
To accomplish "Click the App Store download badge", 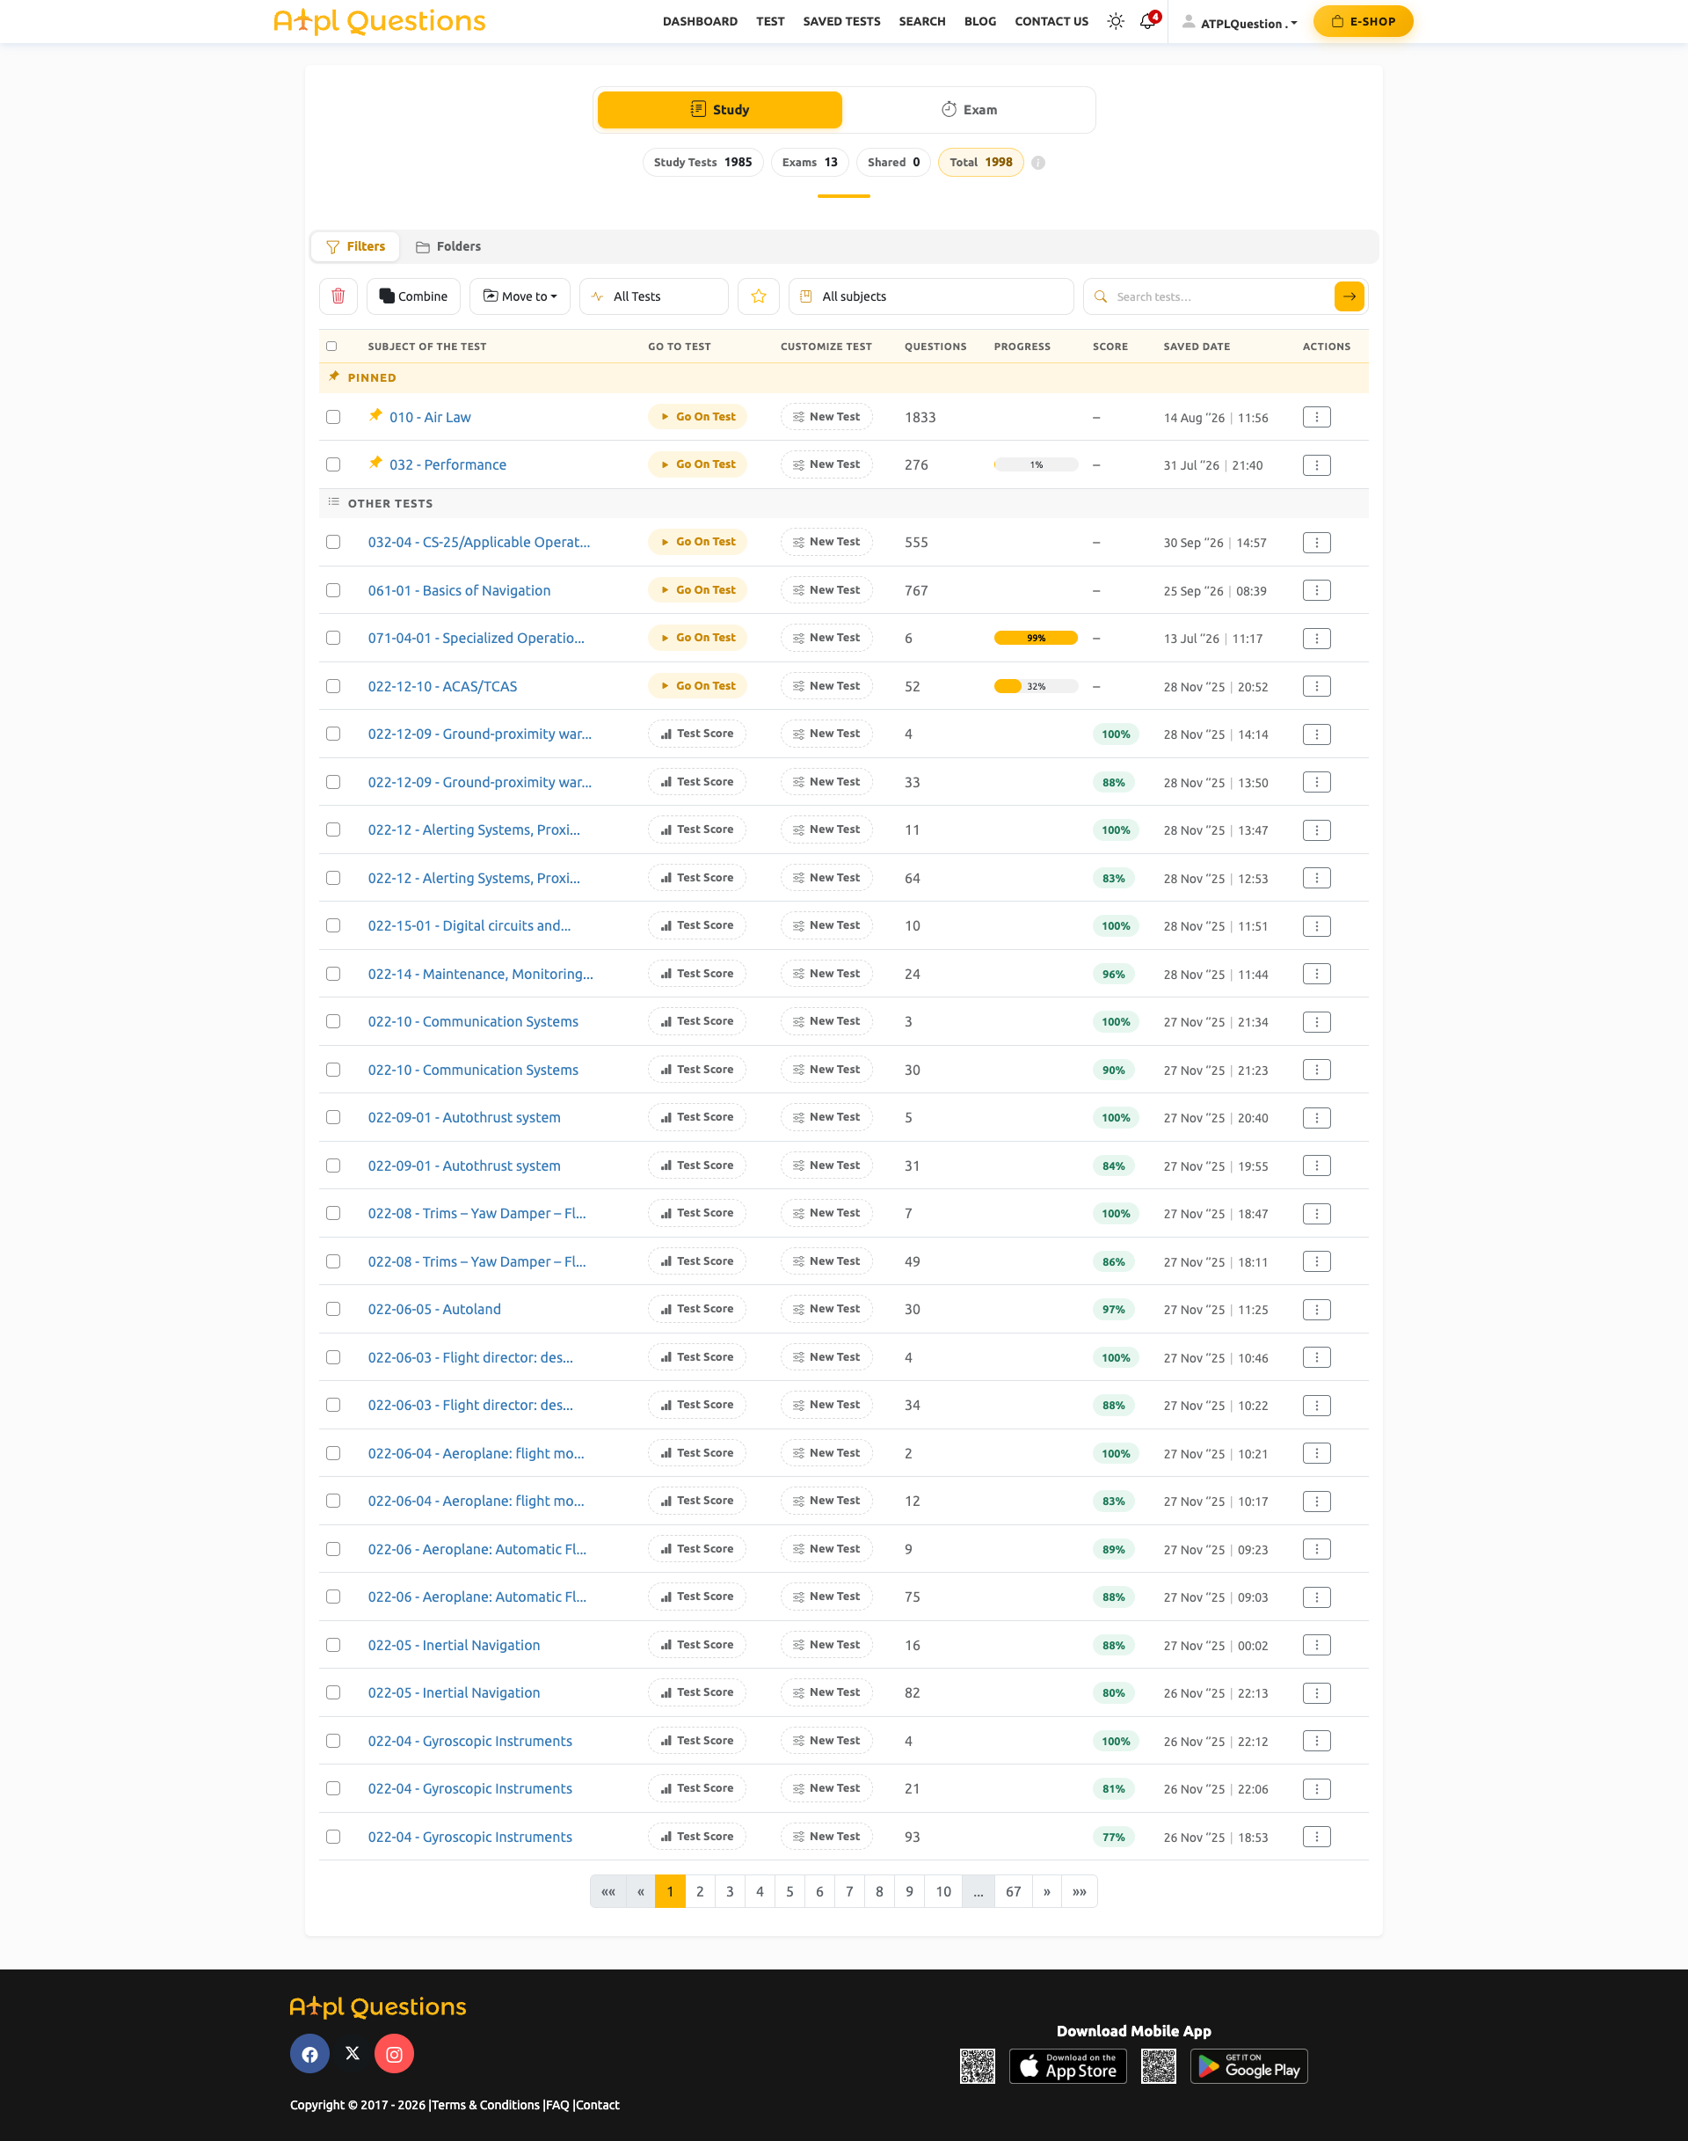I will [1067, 2066].
